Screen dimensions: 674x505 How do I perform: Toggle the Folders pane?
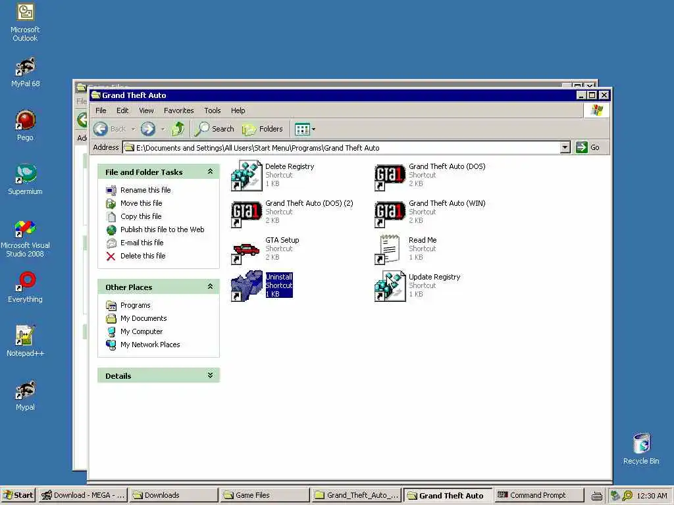[263, 129]
